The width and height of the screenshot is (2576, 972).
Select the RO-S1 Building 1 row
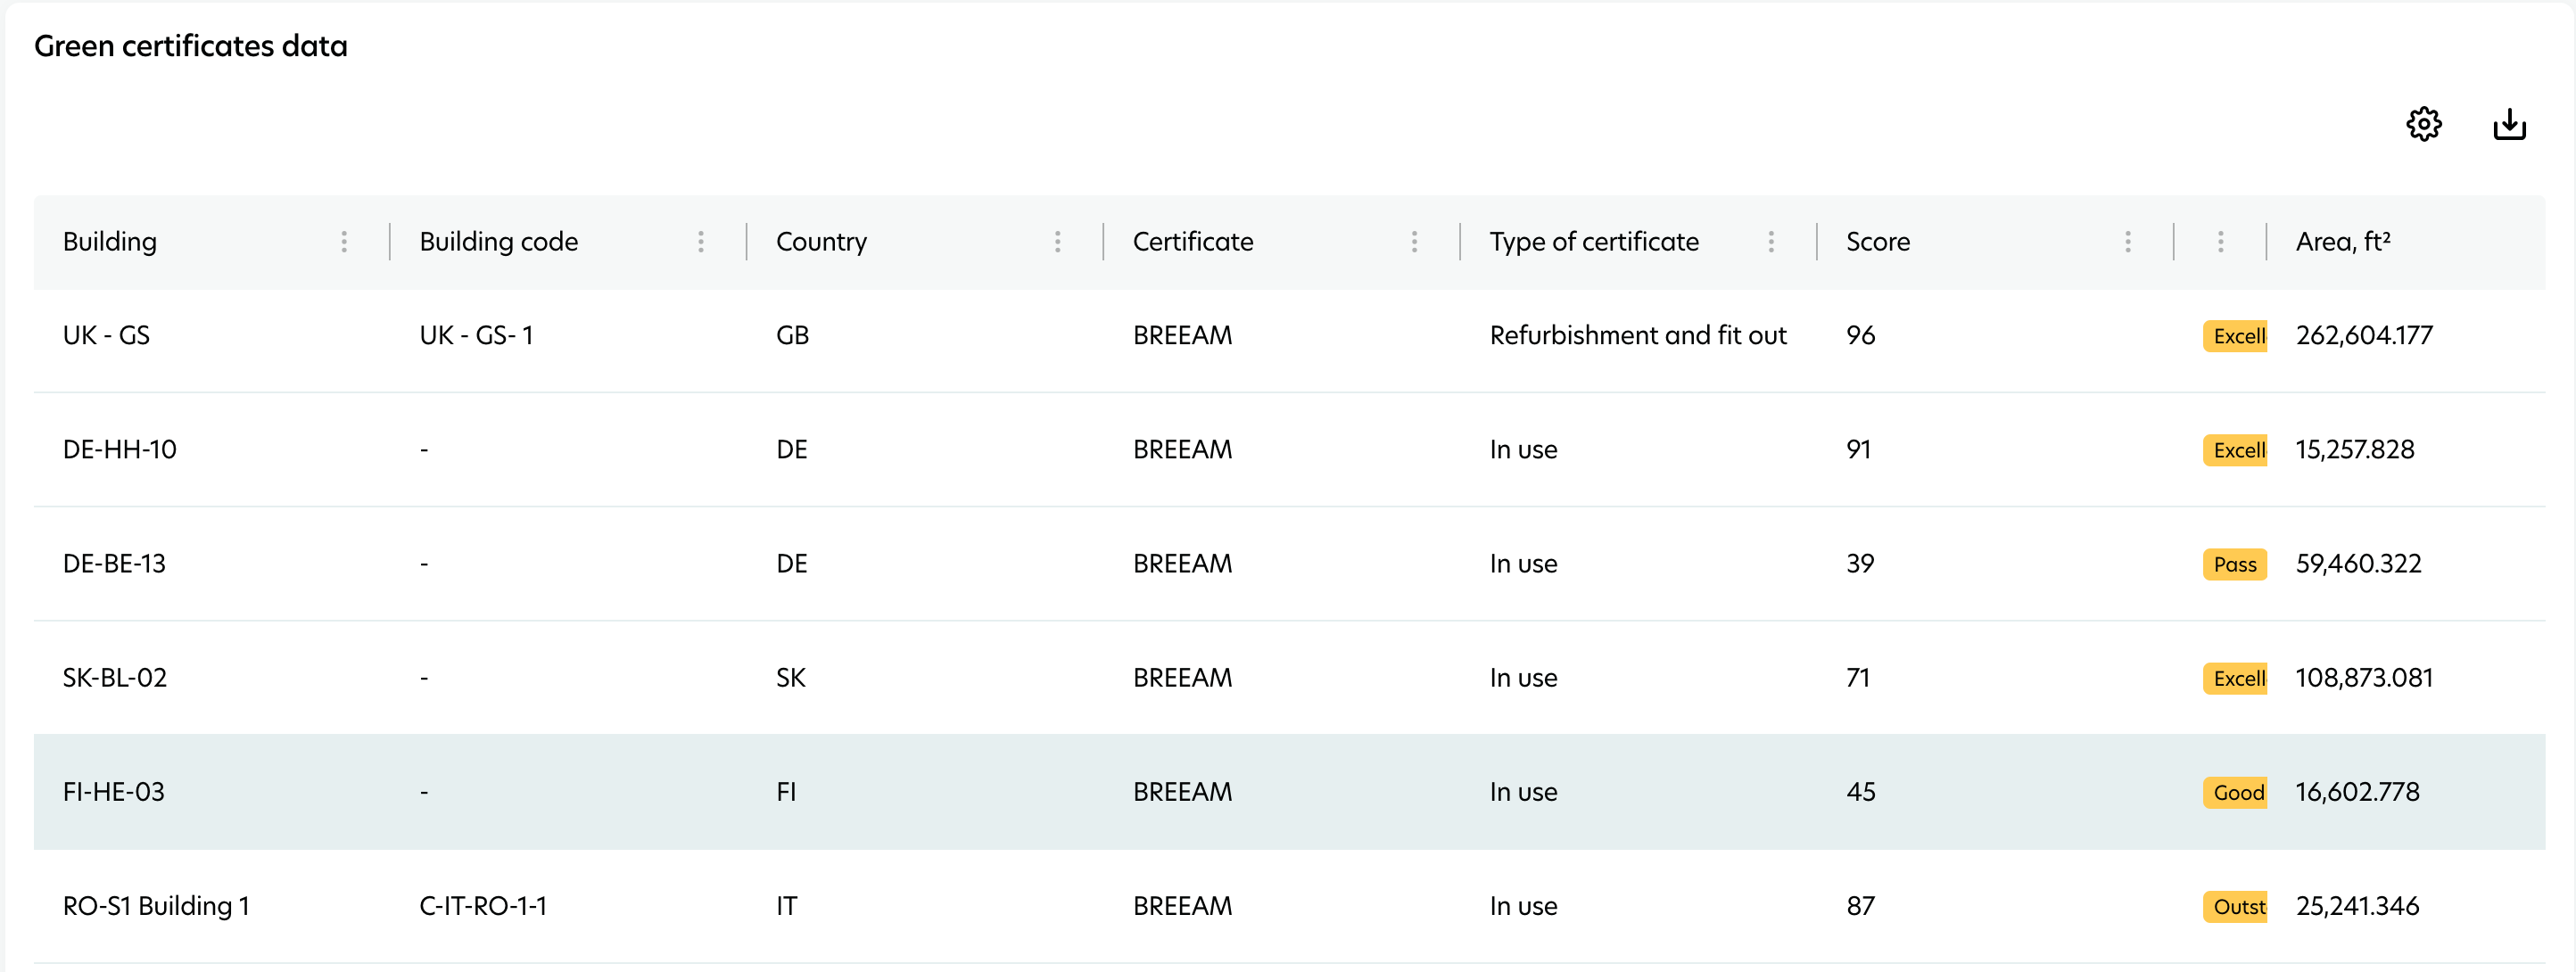156,906
